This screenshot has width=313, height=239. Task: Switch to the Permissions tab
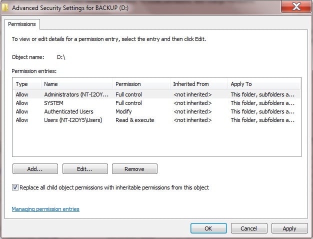pyautogui.click(x=22, y=23)
